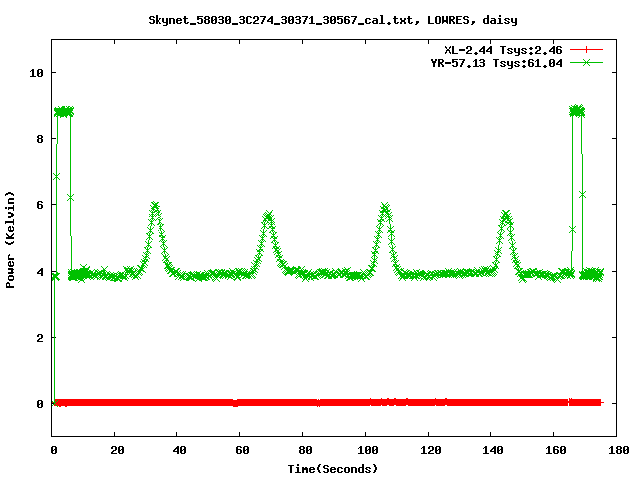Click the y-axis tick label '10'
This screenshot has height=478, width=638.
click(36, 73)
